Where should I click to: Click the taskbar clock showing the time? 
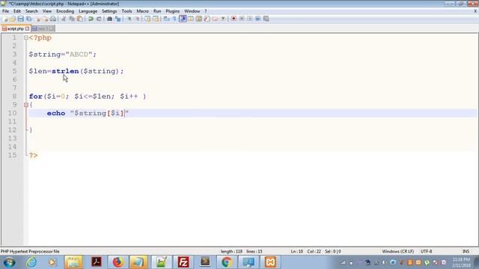461,262
